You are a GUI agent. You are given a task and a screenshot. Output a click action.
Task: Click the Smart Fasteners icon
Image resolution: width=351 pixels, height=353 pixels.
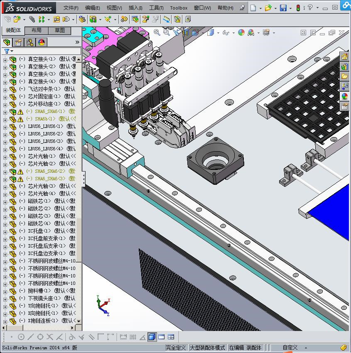point(56,20)
